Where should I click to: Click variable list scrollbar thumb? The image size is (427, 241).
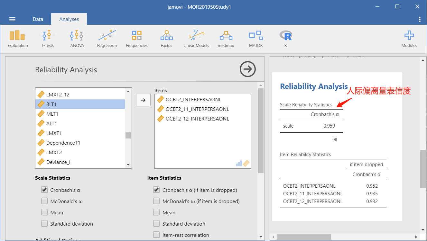128,135
